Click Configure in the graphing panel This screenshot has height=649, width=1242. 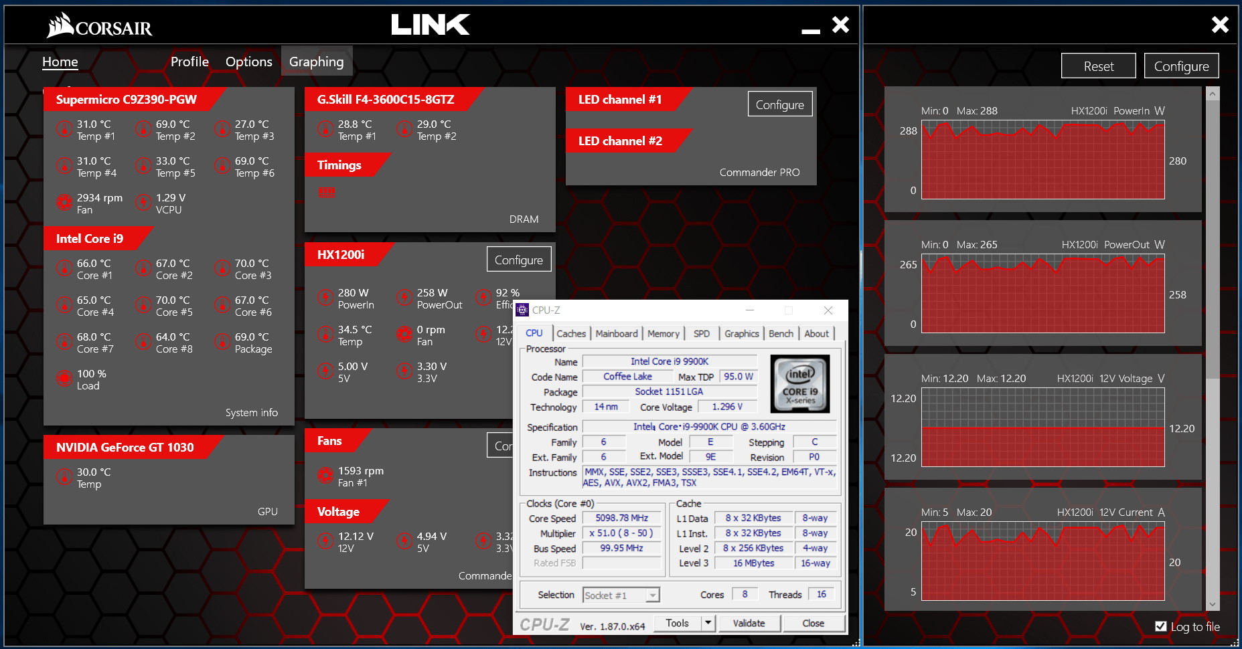point(1182,66)
